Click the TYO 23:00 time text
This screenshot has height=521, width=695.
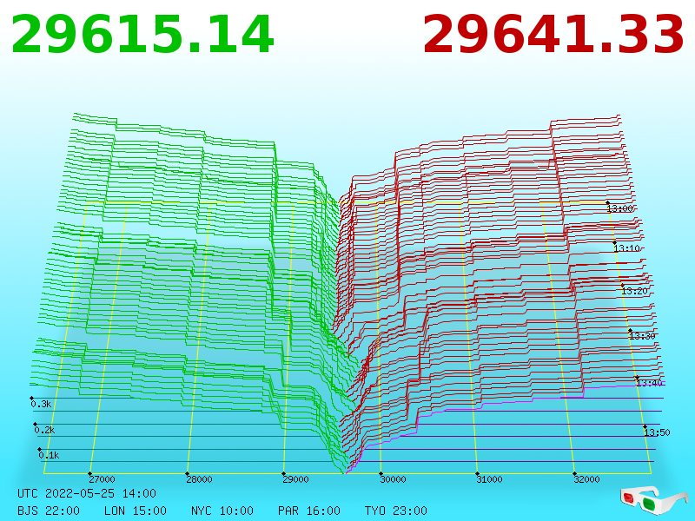(x=396, y=511)
